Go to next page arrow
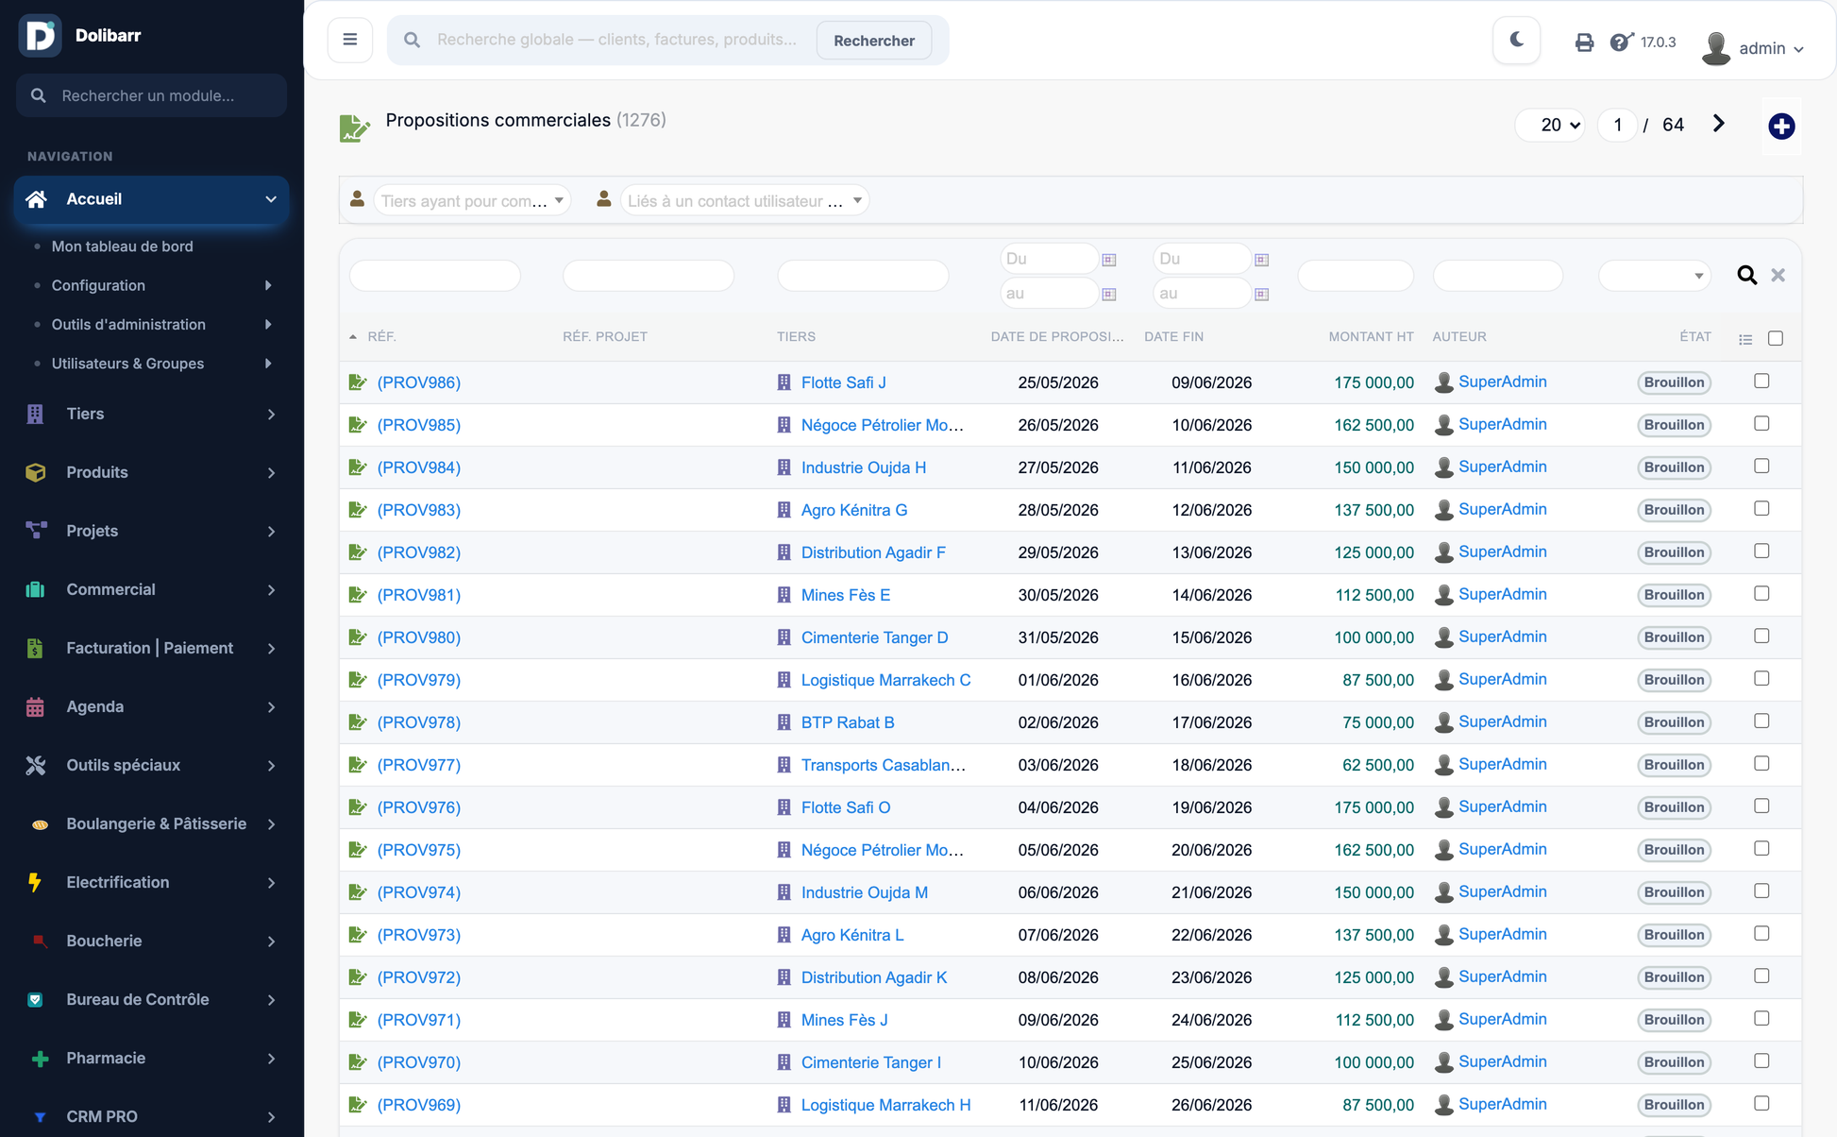Viewport: 1837px width, 1137px height. tap(1718, 124)
